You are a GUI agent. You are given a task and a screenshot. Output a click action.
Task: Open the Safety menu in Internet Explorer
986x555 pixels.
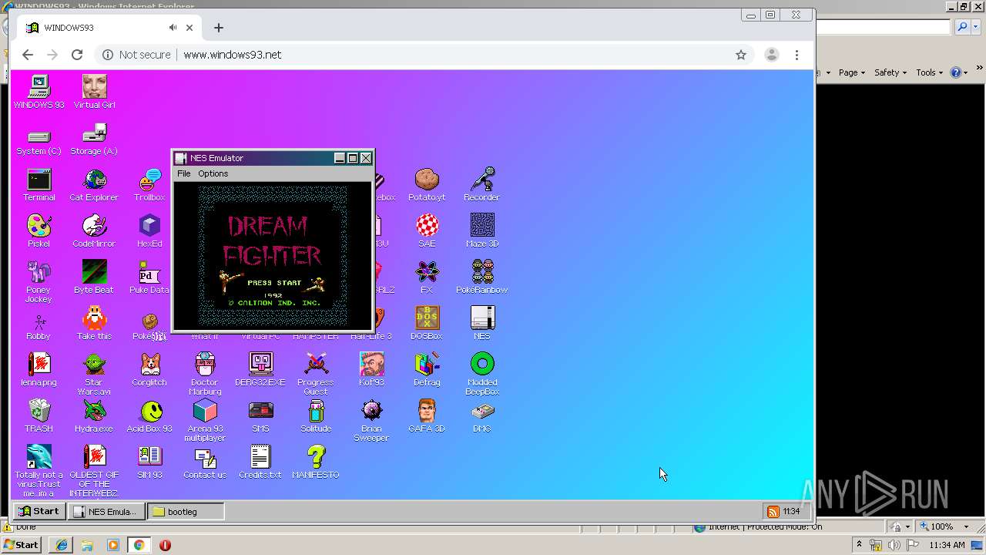click(x=890, y=72)
